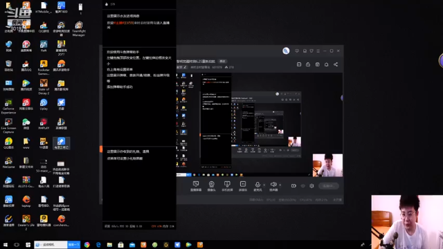This screenshot has height=249, width=443.
Task: Open the share icon in streaming window
Action: (336, 64)
